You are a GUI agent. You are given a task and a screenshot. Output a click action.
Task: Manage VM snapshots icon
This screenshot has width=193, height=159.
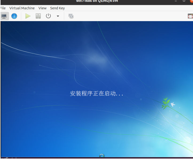[71, 16]
